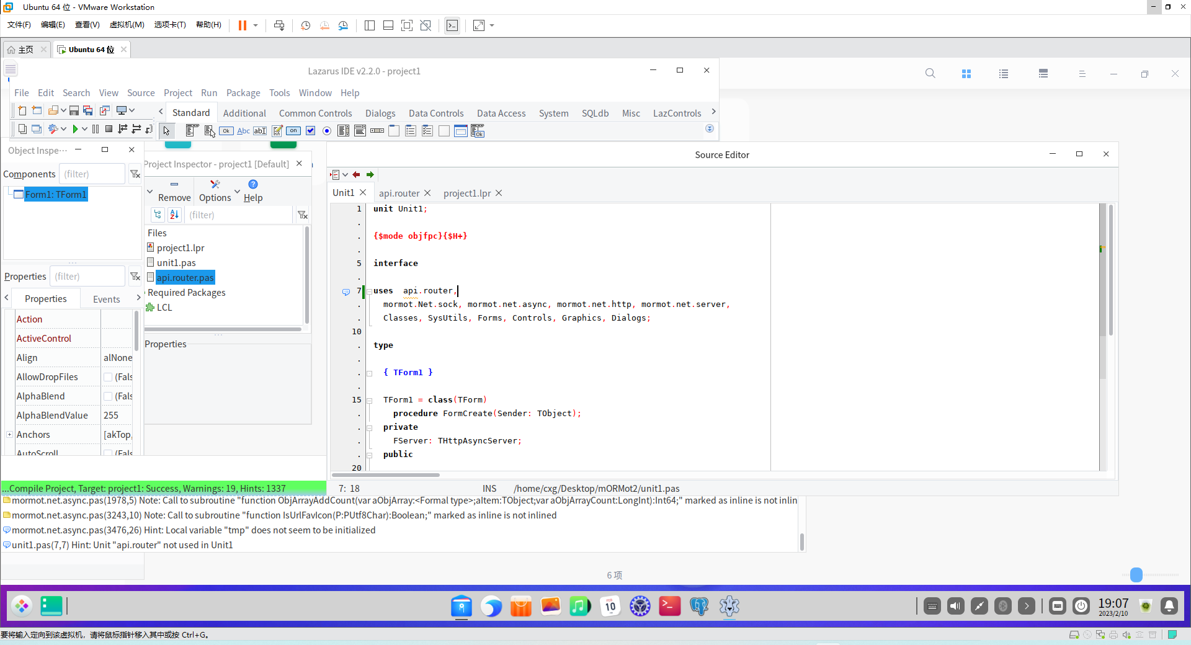The width and height of the screenshot is (1191, 645).
Task: Select the TPanel component icon
Action: (x=444, y=130)
